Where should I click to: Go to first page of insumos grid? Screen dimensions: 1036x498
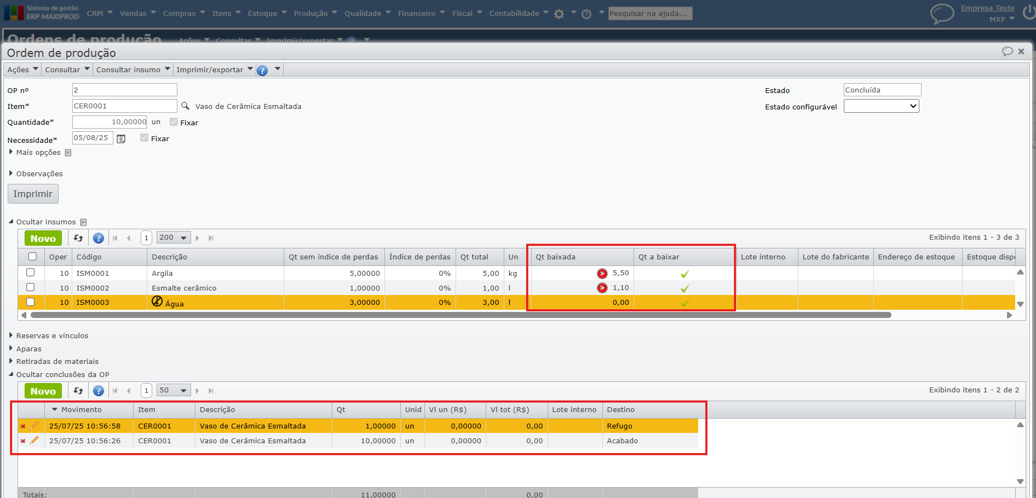pos(115,238)
